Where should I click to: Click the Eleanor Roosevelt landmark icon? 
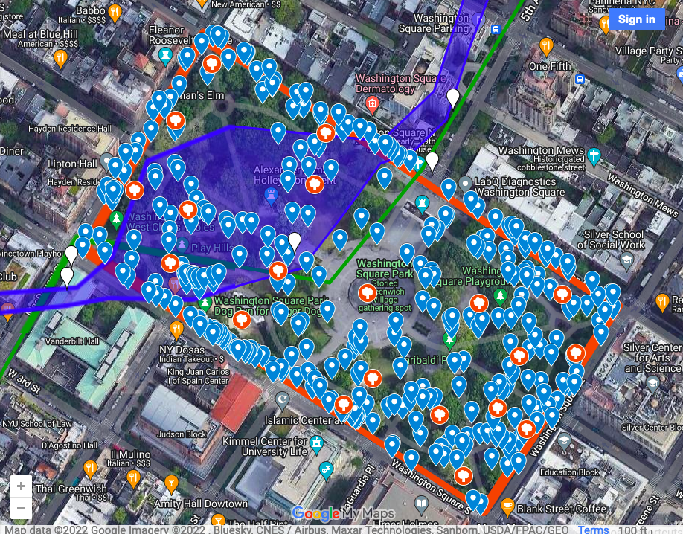pos(165,56)
